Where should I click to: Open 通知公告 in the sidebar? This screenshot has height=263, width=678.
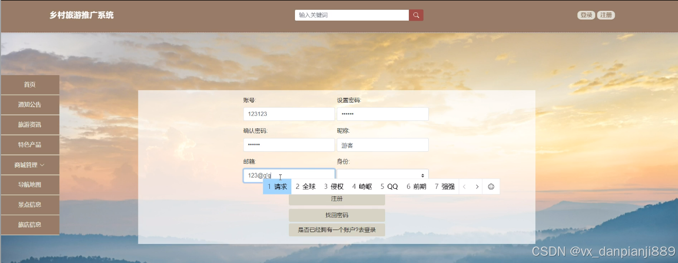30,105
